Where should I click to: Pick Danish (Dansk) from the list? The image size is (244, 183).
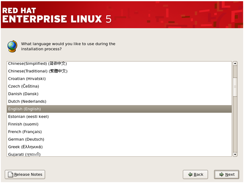point(119,94)
